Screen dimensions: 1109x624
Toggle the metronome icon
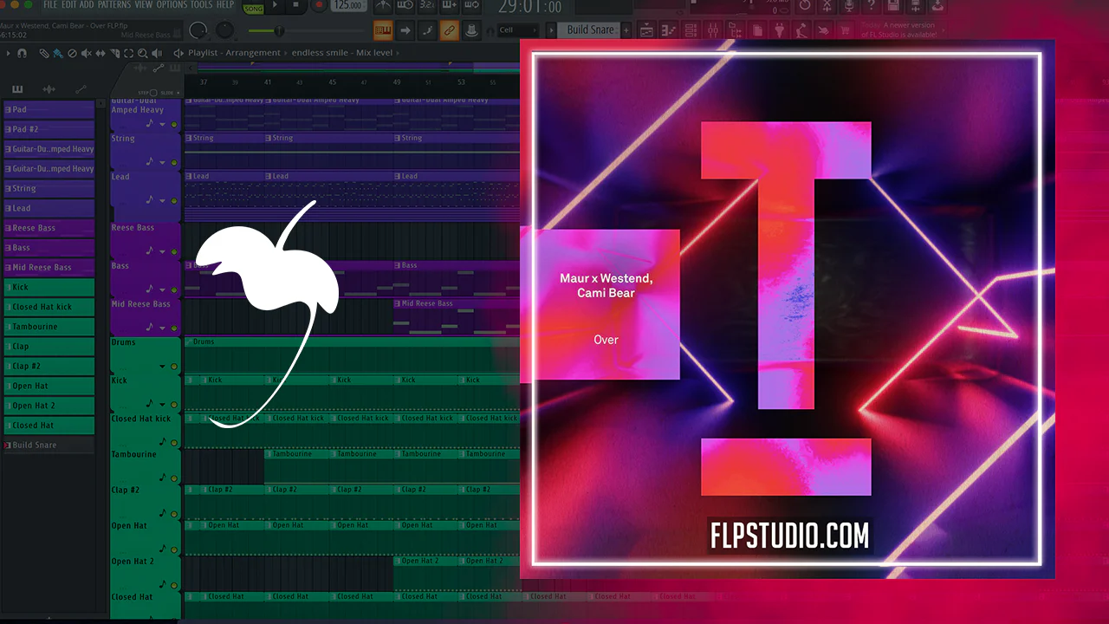383,5
